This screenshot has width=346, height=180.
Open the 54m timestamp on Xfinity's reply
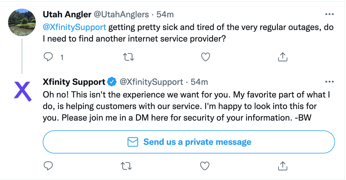point(199,82)
